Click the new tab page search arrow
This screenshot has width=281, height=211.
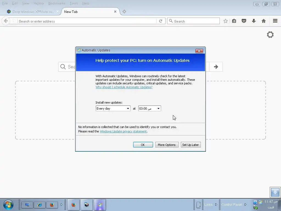pos(216,67)
